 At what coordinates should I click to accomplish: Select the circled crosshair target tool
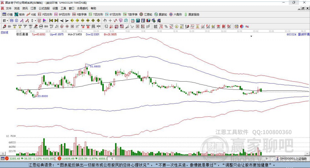pyautogui.click(x=62, y=26)
